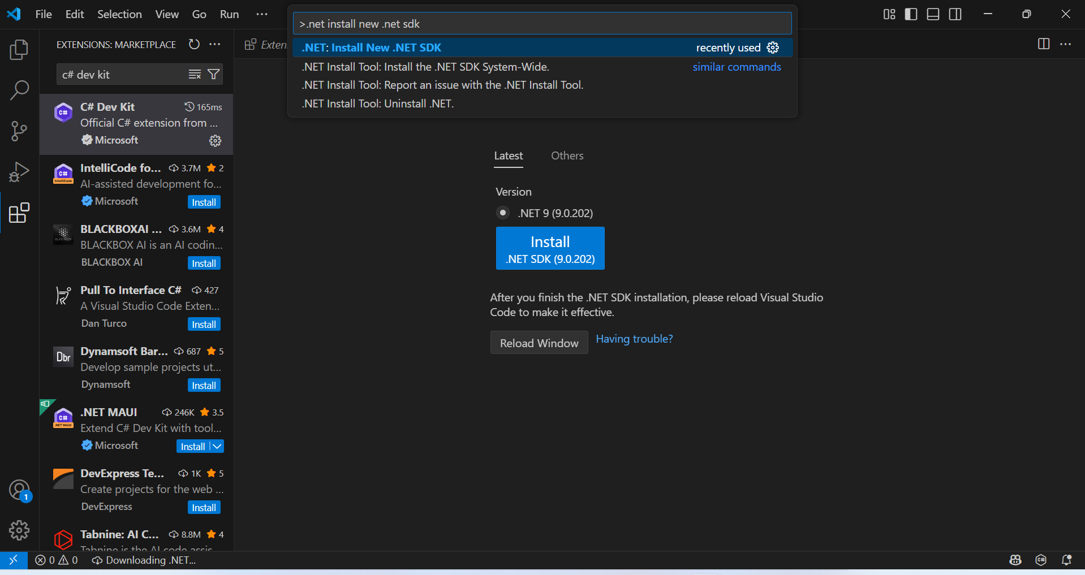Screen dimensions: 1085x575
Task: Switch to the Others tab
Action: click(x=567, y=155)
